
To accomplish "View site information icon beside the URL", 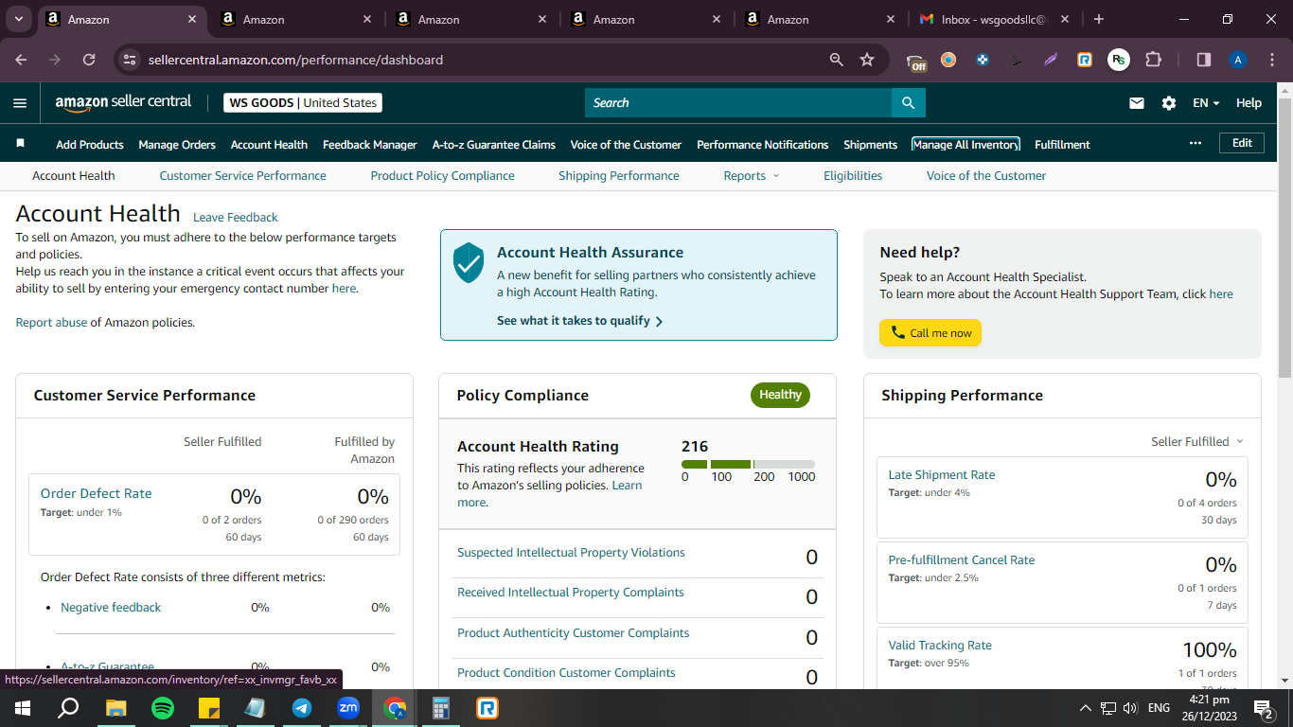I will (x=131, y=60).
